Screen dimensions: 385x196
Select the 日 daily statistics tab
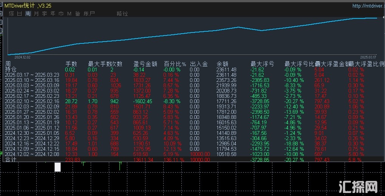tap(20, 14)
